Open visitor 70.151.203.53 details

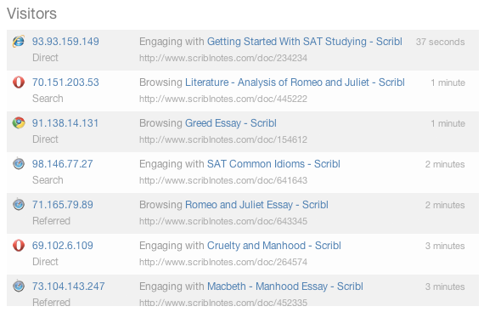[x=65, y=82]
